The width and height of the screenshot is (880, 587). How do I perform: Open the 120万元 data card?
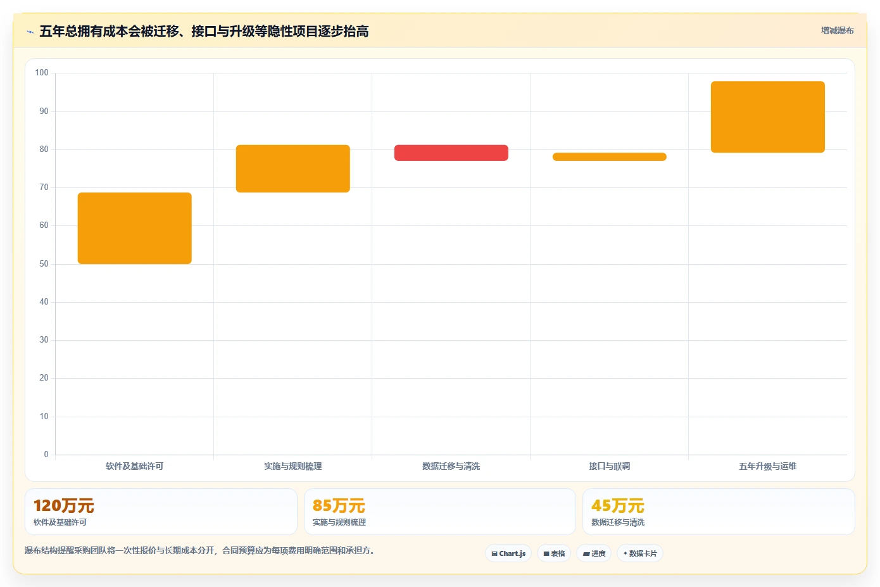click(x=161, y=512)
